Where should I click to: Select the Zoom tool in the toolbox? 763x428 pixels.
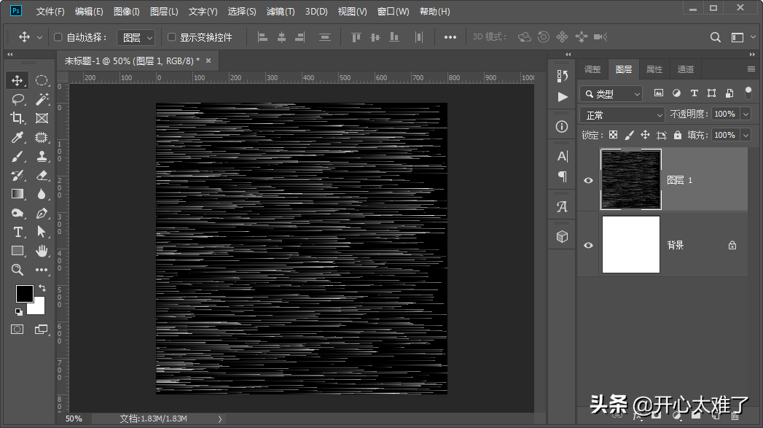point(17,270)
